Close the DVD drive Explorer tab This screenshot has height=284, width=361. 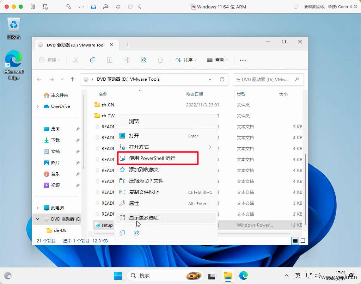tap(112, 45)
